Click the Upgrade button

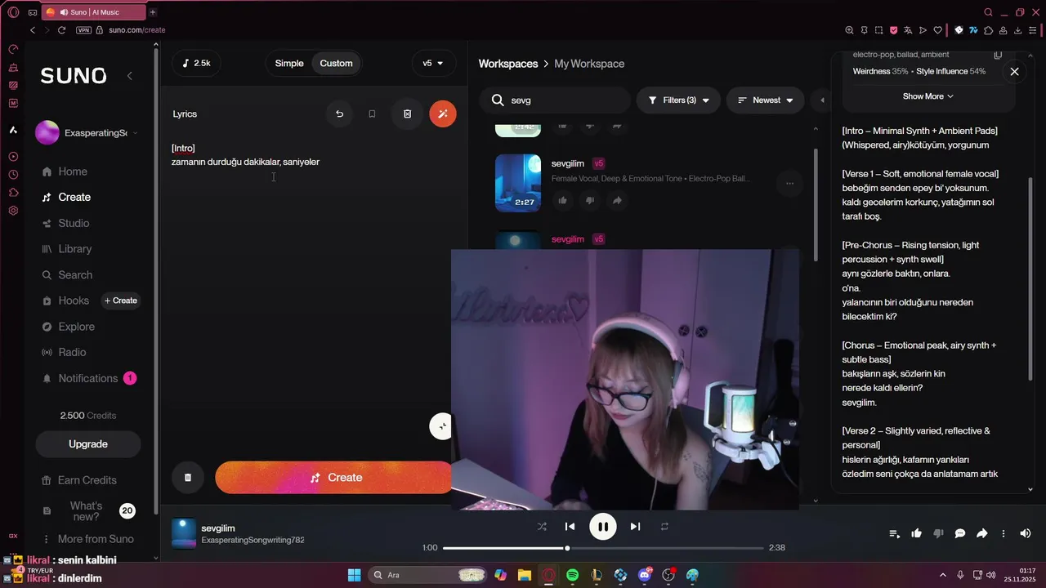click(88, 444)
